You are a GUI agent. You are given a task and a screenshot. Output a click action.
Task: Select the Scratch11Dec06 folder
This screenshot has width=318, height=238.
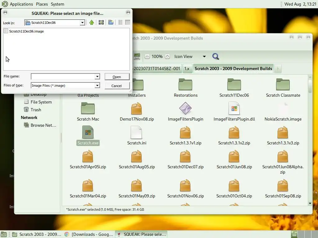(x=234, y=88)
